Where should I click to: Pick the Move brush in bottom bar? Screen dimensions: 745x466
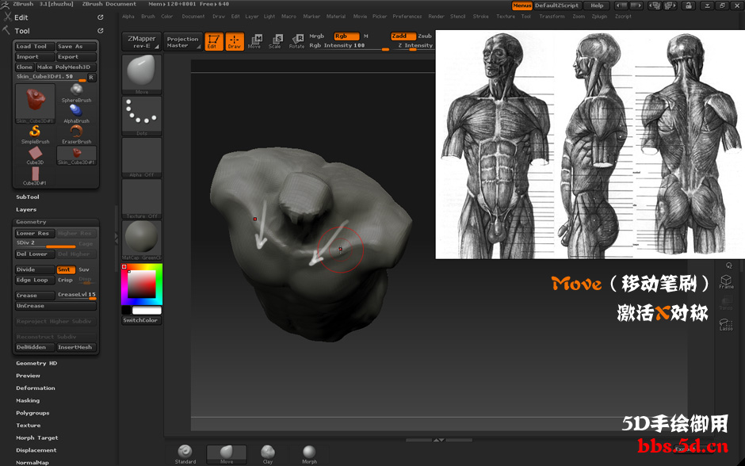tap(227, 454)
